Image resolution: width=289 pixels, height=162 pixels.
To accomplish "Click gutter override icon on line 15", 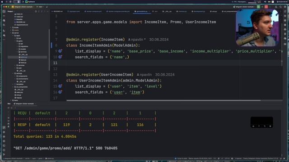I will click(60, 86).
